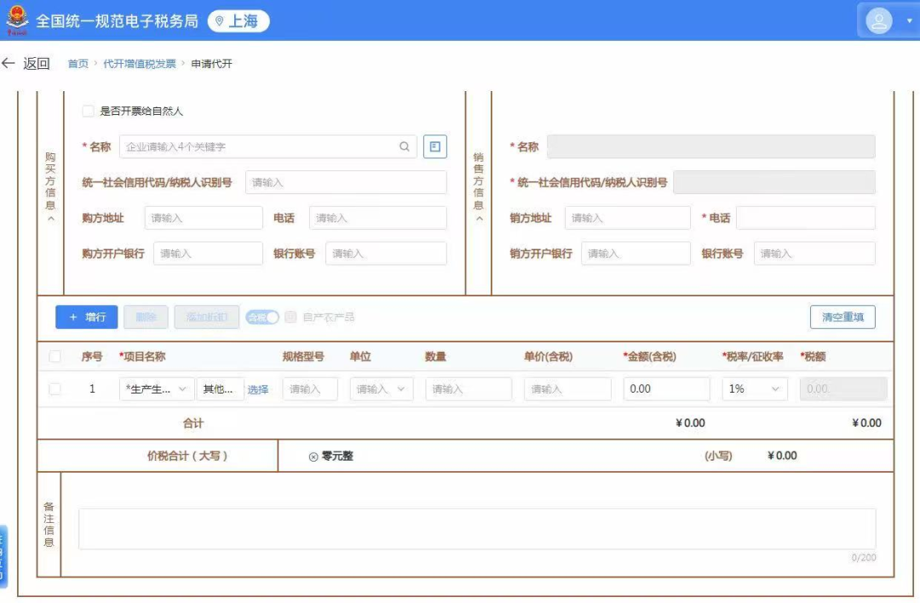Check the 是否开票给自然人 checkbox
The height and width of the screenshot is (603, 920).
click(x=88, y=111)
